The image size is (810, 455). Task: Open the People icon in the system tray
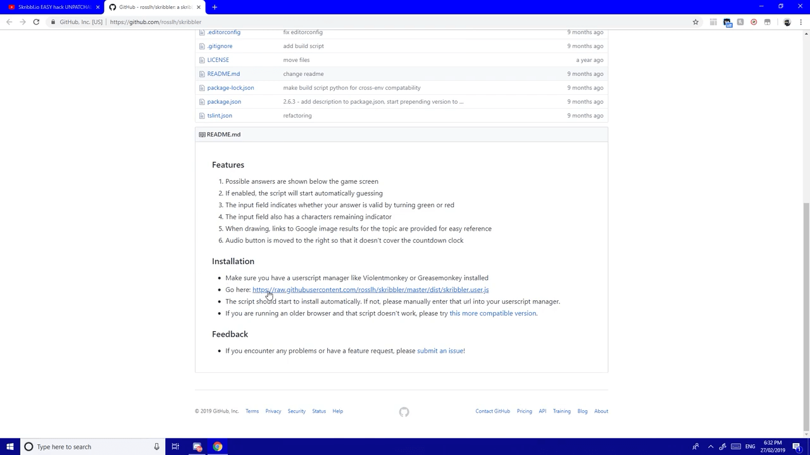pyautogui.click(x=695, y=447)
